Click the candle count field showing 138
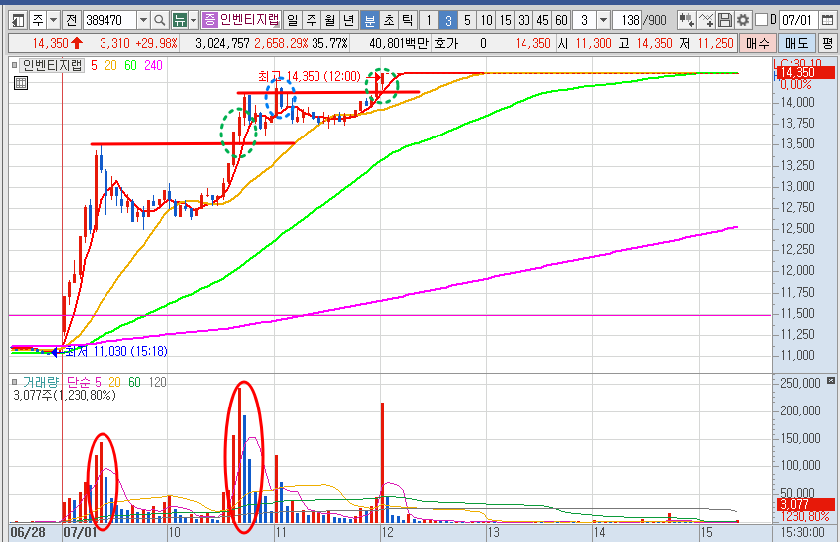840x542 pixels. tap(626, 20)
